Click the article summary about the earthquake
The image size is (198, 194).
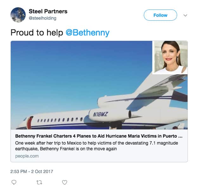click(97, 146)
